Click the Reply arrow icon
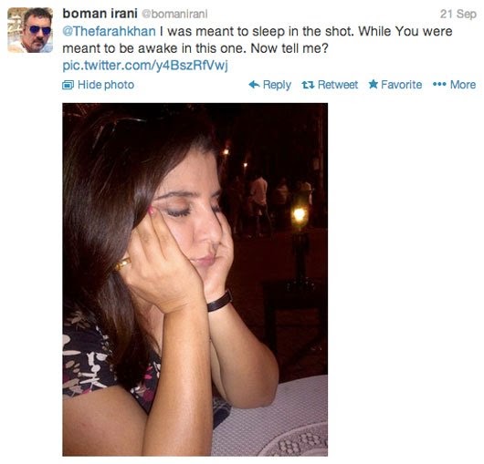 coord(254,85)
